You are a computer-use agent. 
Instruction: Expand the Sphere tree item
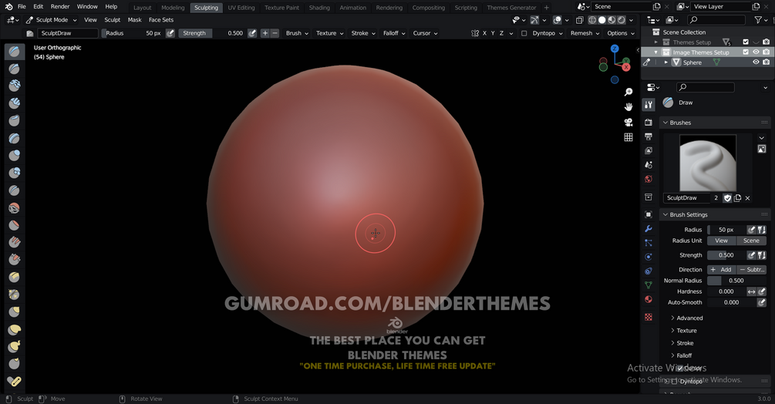coord(665,62)
